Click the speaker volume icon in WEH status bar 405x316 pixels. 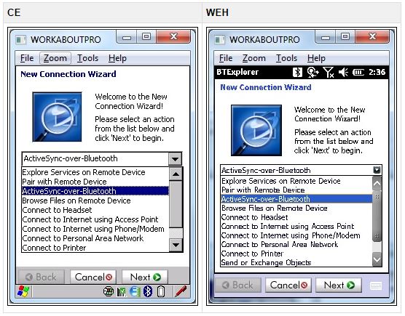click(343, 73)
